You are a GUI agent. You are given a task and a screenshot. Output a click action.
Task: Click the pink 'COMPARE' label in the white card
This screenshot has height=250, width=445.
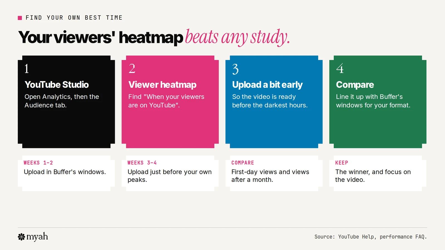coord(243,163)
